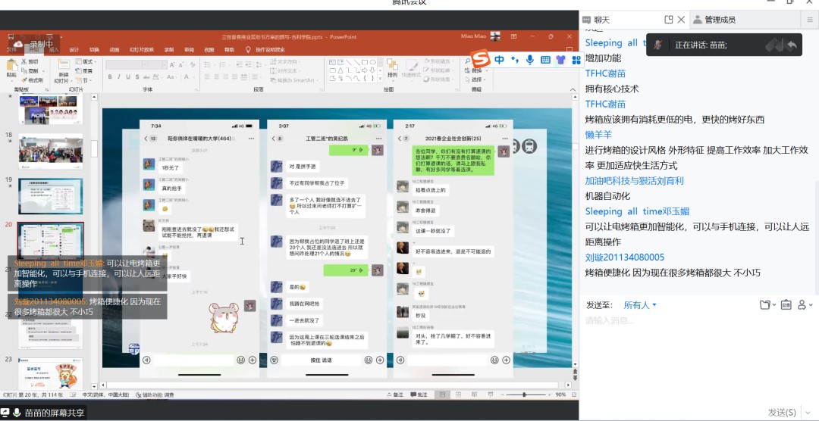
Task: Click the 剪切 cut button
Action: pos(30,61)
